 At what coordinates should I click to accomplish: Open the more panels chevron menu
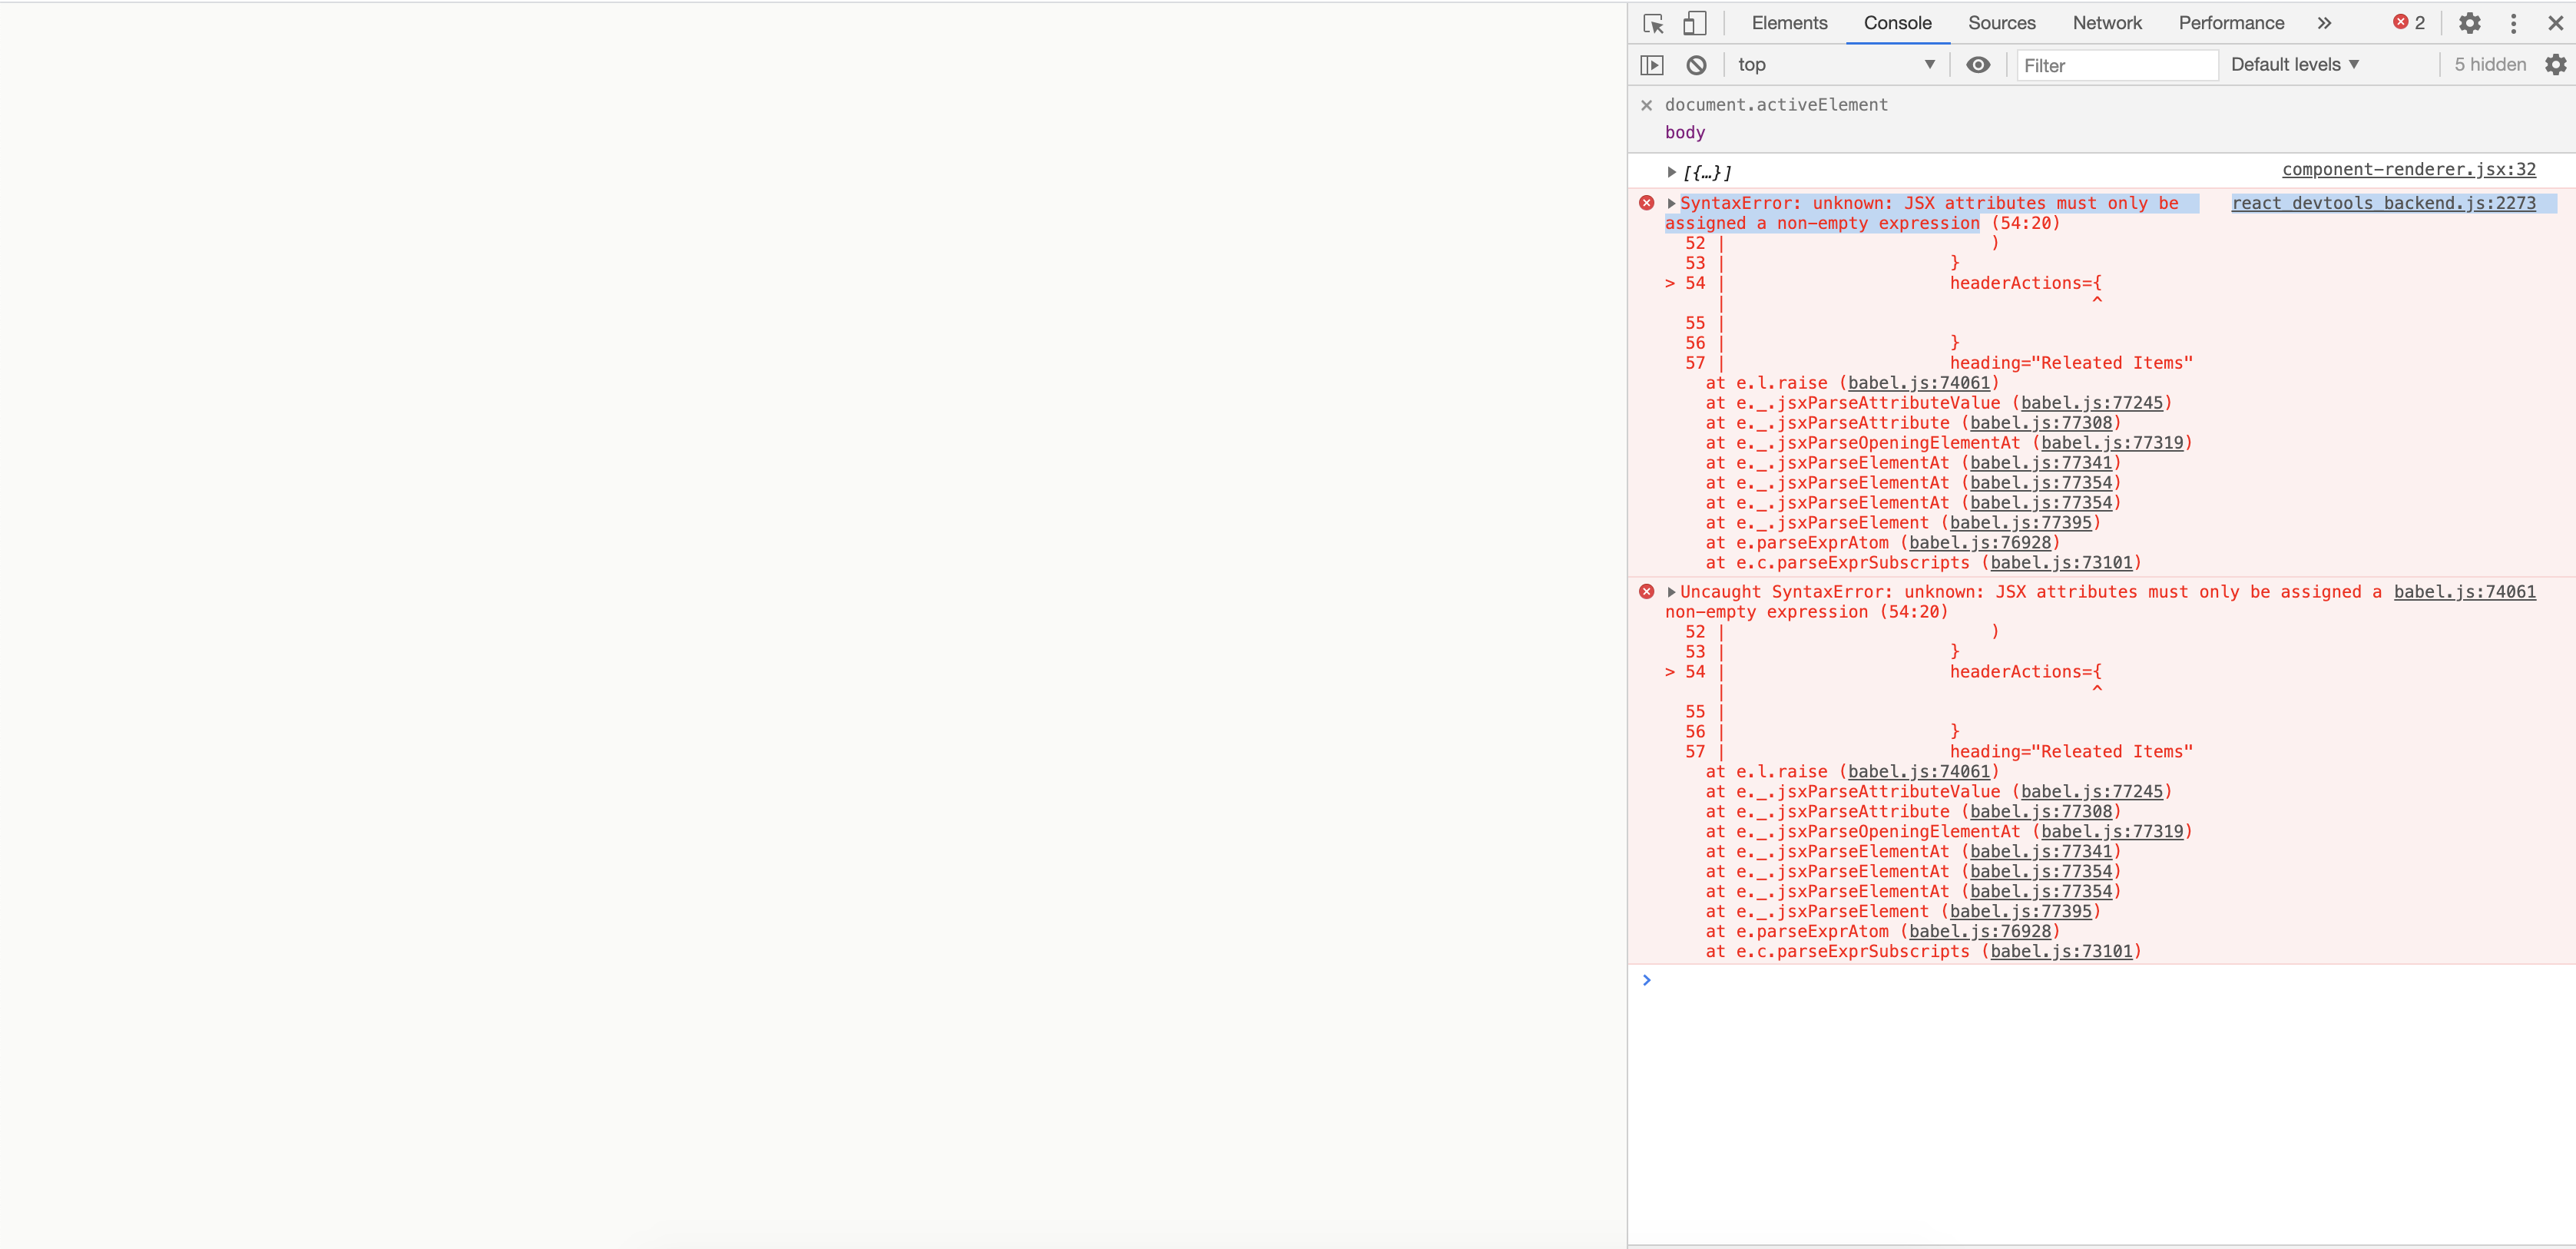pos(2324,23)
